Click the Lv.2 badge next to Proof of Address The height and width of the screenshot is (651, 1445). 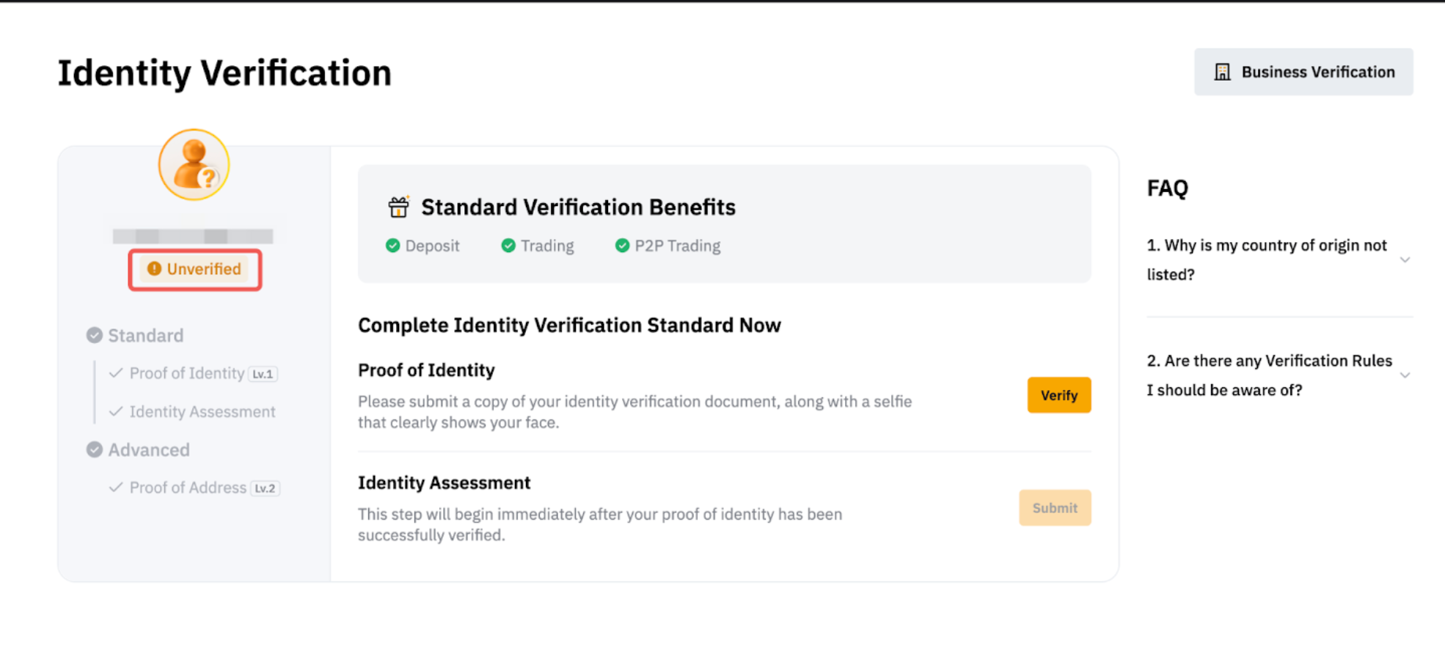pos(265,488)
